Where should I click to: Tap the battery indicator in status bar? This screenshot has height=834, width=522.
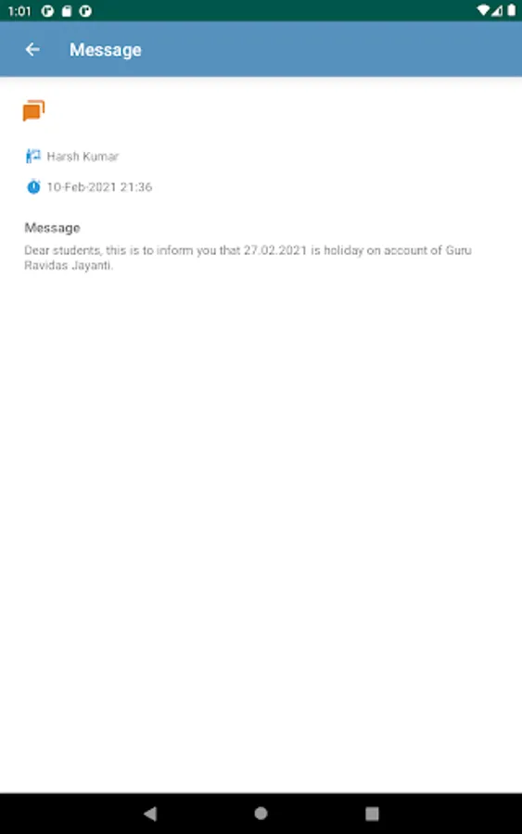pyautogui.click(x=512, y=10)
